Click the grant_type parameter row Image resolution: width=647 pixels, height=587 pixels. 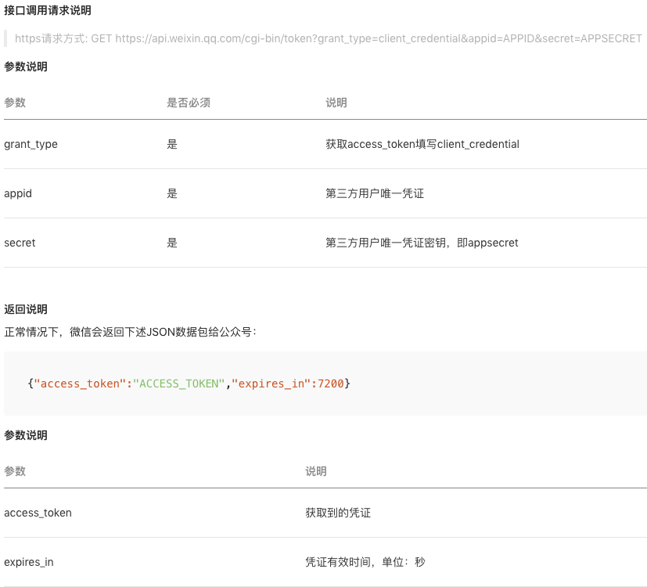(x=31, y=144)
